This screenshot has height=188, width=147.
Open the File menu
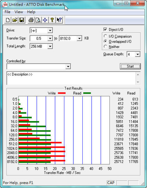point(7,12)
